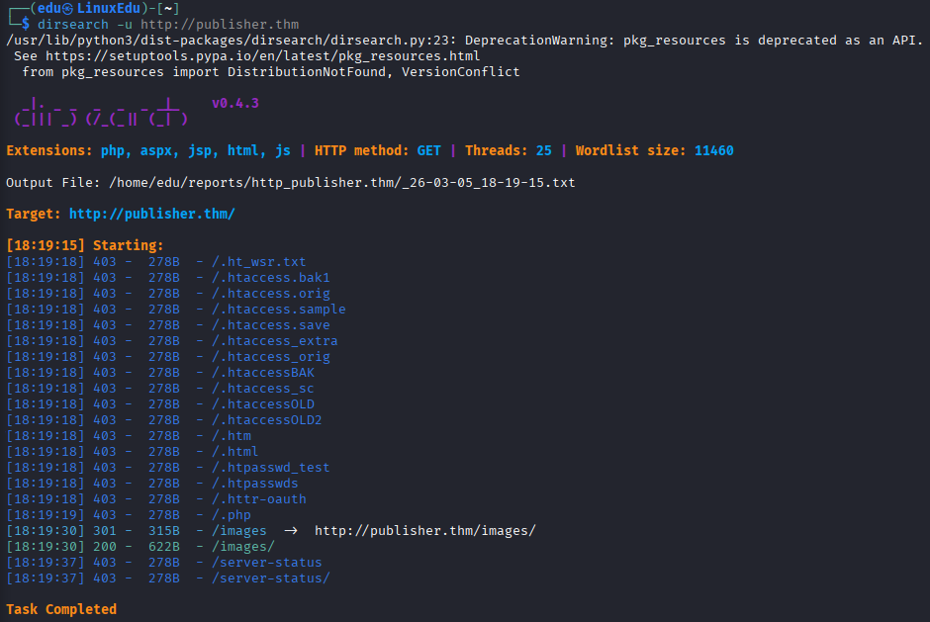
Task: Click the path /.htpasswd_test
Action: point(270,467)
